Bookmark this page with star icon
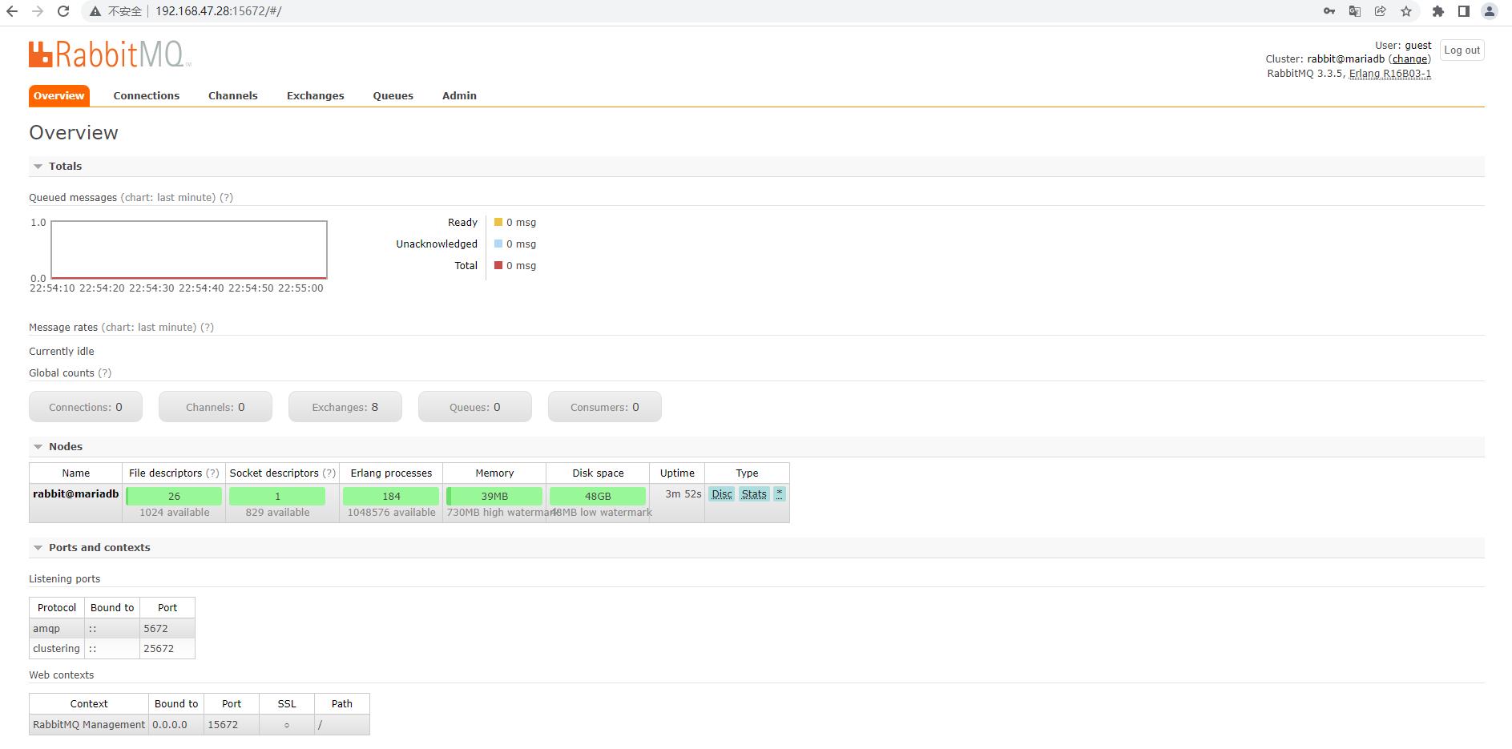This screenshot has width=1512, height=749. [1406, 11]
